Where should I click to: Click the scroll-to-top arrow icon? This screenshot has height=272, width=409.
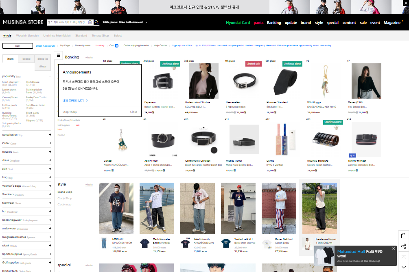click(404, 257)
